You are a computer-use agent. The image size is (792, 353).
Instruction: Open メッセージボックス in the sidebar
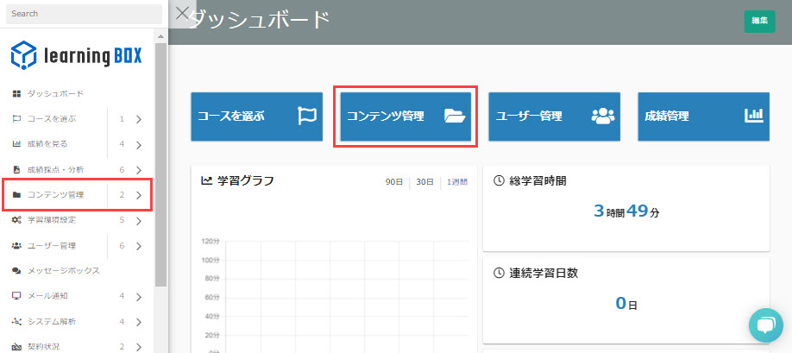pos(63,271)
